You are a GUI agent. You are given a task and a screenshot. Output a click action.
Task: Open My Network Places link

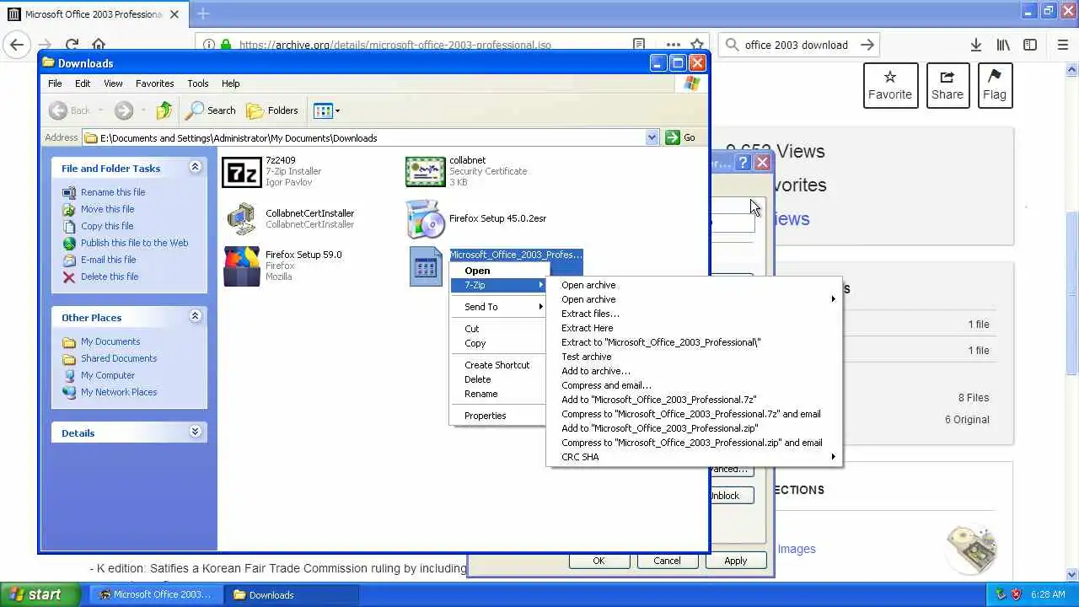pos(119,392)
